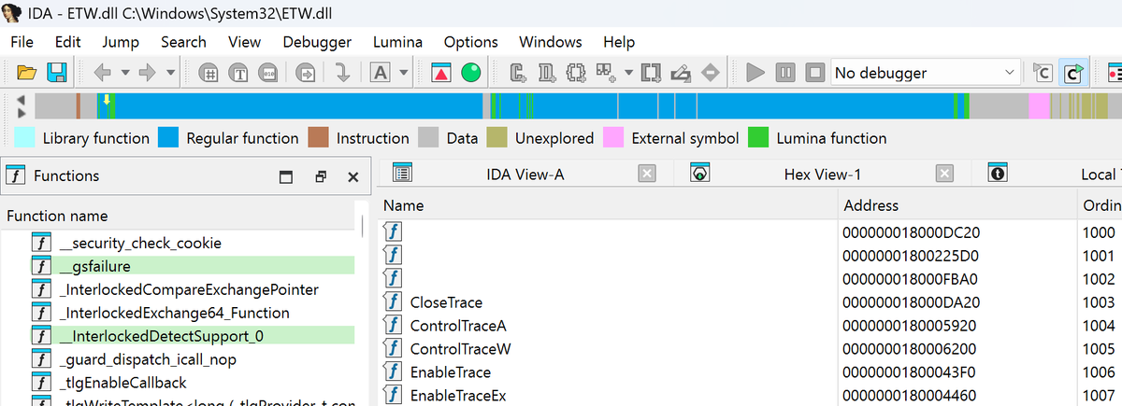Image resolution: width=1122 pixels, height=406 pixels.
Task: Open the Jump menu
Action: pyautogui.click(x=121, y=42)
